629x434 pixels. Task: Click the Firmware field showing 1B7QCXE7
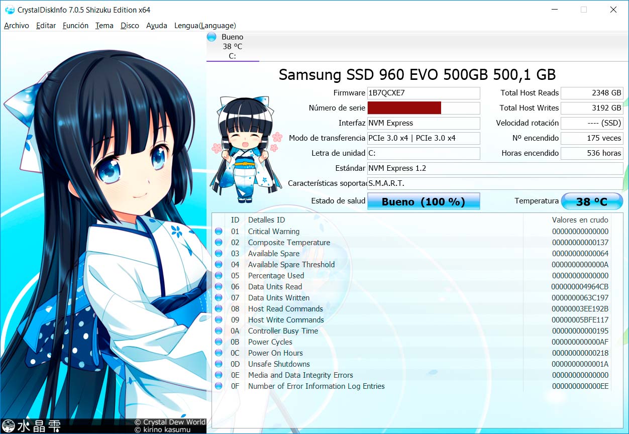(x=424, y=93)
